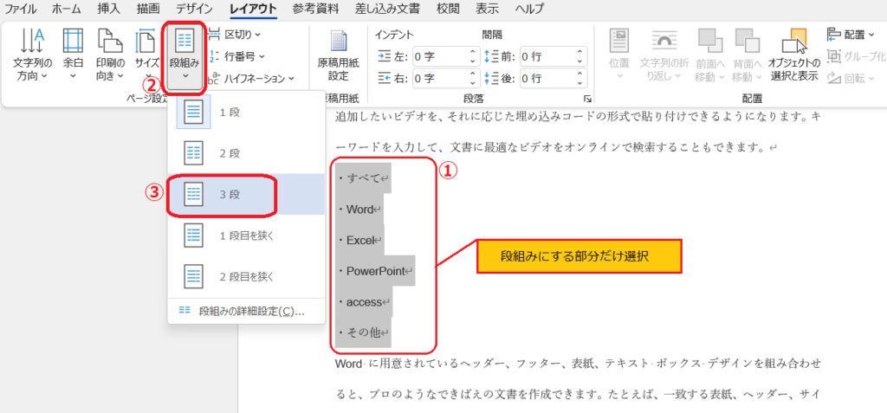The height and width of the screenshot is (413, 887).
Task: Open 段組みの詳細設定 more columns dialog
Action: (247, 311)
